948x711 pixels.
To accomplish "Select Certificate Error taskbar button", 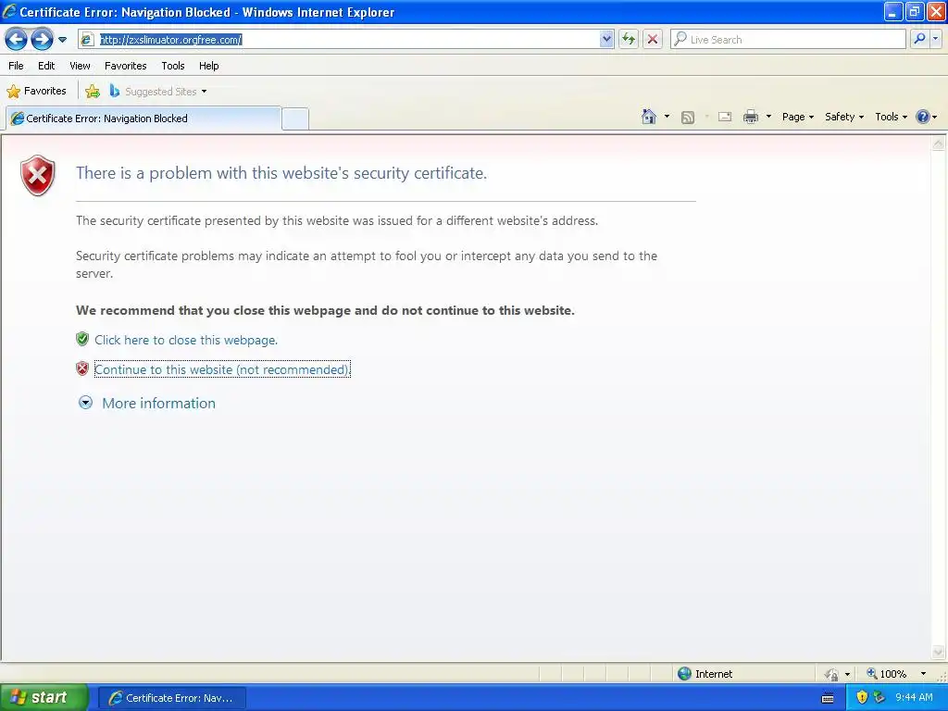I will [171, 698].
